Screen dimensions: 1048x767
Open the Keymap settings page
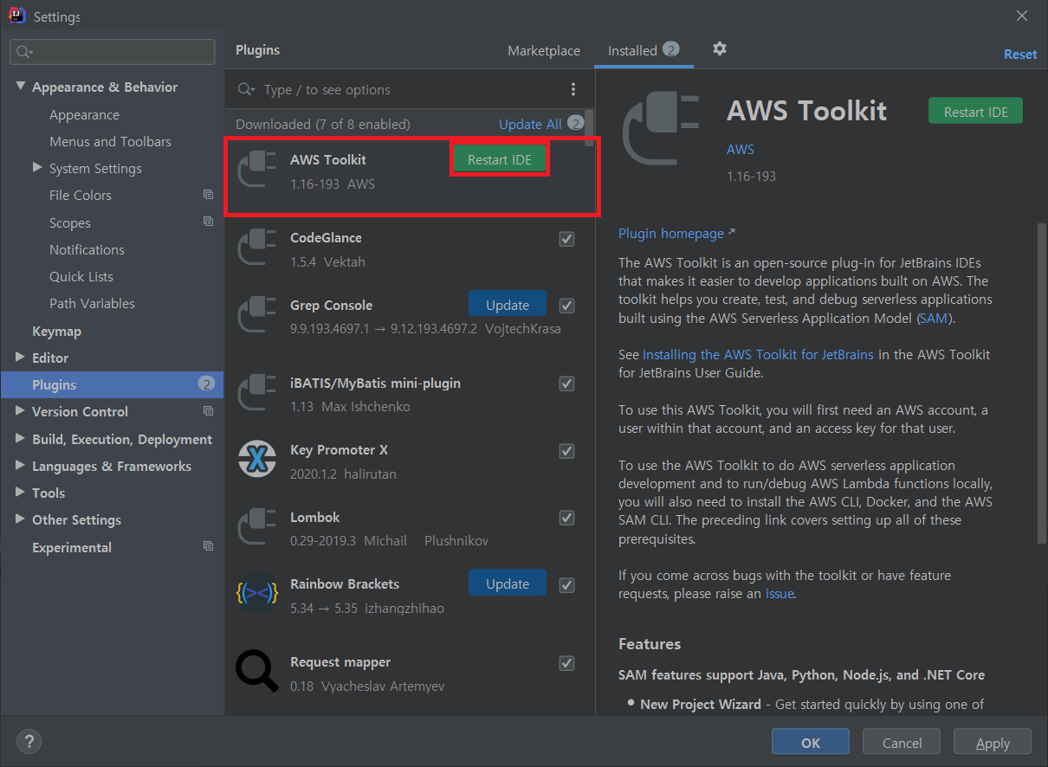(56, 331)
